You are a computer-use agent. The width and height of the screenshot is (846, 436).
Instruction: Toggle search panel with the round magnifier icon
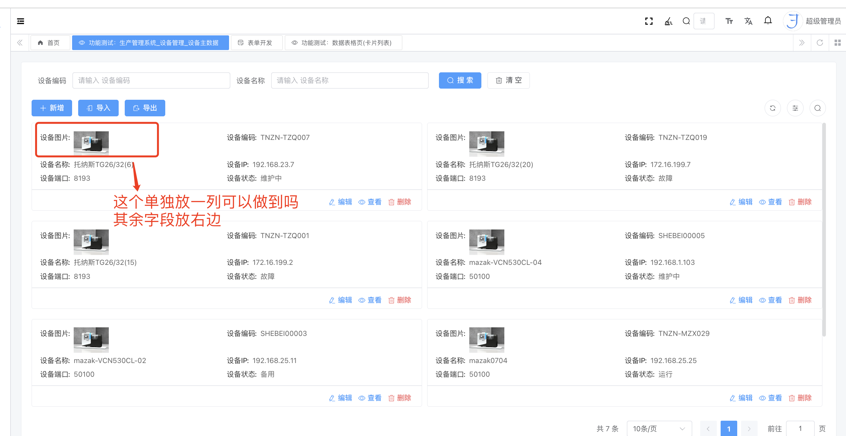pos(817,108)
